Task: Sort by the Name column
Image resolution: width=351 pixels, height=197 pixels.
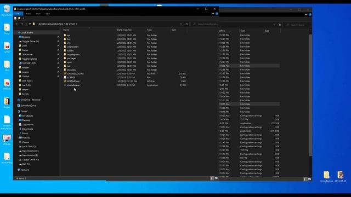Action: click(66, 30)
